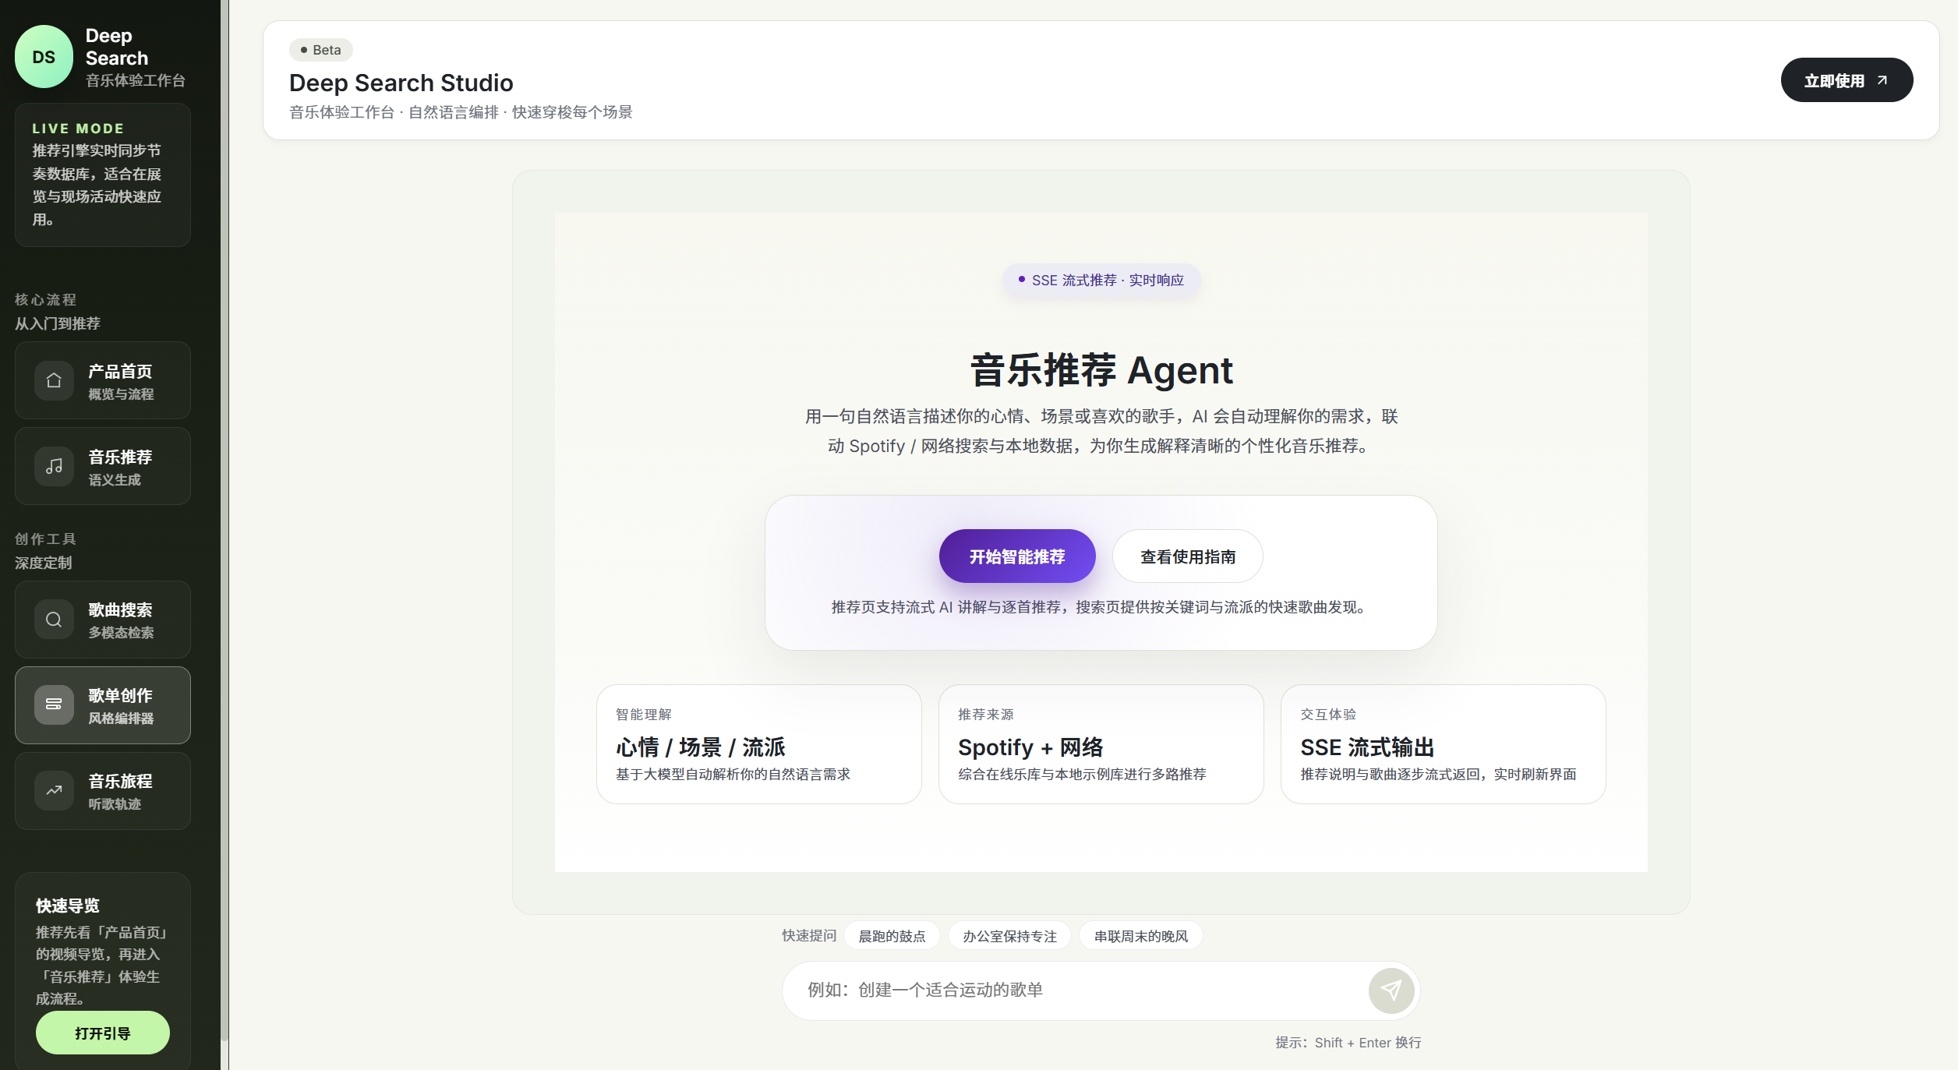Select the 音乐推荐 music note icon
Image resolution: width=1958 pixels, height=1070 pixels.
[x=54, y=466]
